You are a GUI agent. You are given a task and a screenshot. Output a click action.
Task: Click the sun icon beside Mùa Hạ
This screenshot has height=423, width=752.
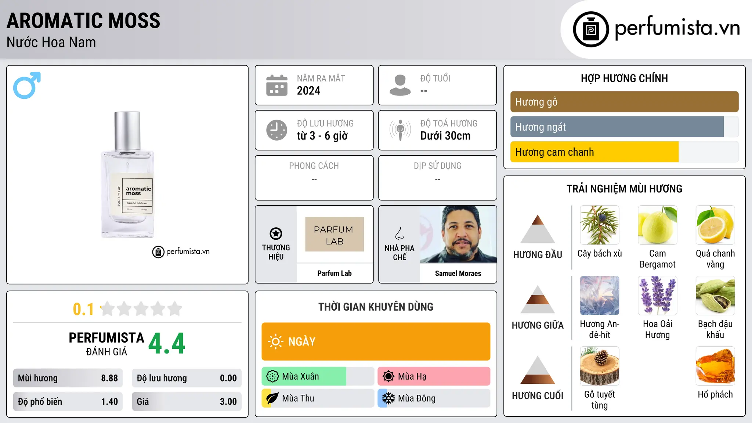point(388,376)
